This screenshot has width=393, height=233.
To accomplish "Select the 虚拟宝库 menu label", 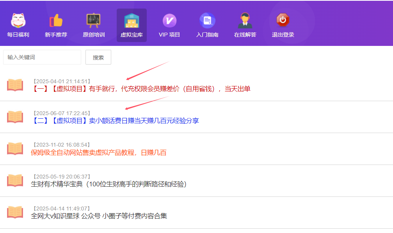I will point(132,35).
